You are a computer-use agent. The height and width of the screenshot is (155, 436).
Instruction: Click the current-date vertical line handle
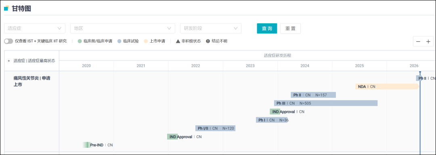tap(420, 72)
